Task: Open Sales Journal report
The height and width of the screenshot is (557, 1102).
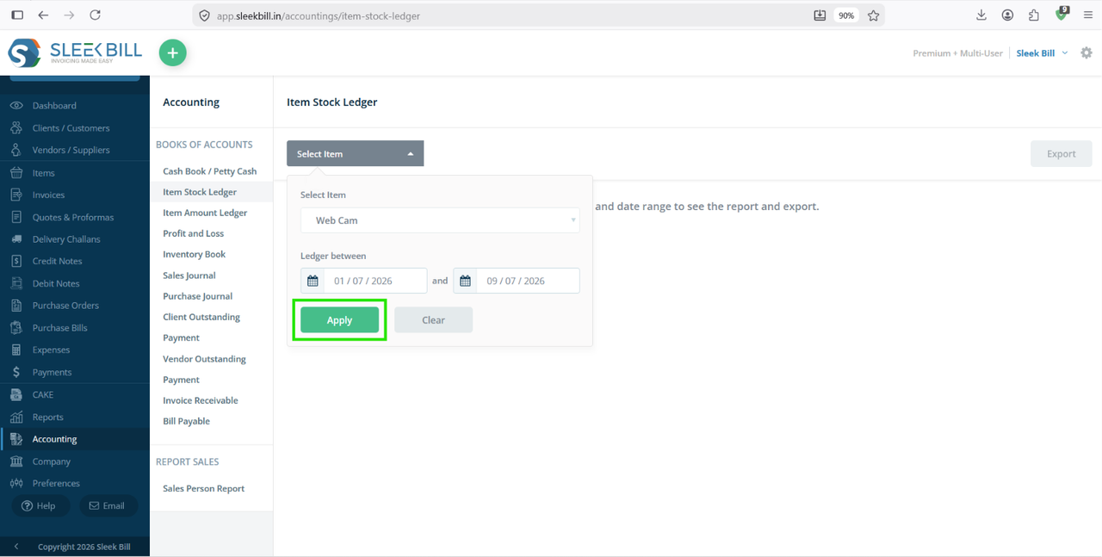Action: coord(189,275)
